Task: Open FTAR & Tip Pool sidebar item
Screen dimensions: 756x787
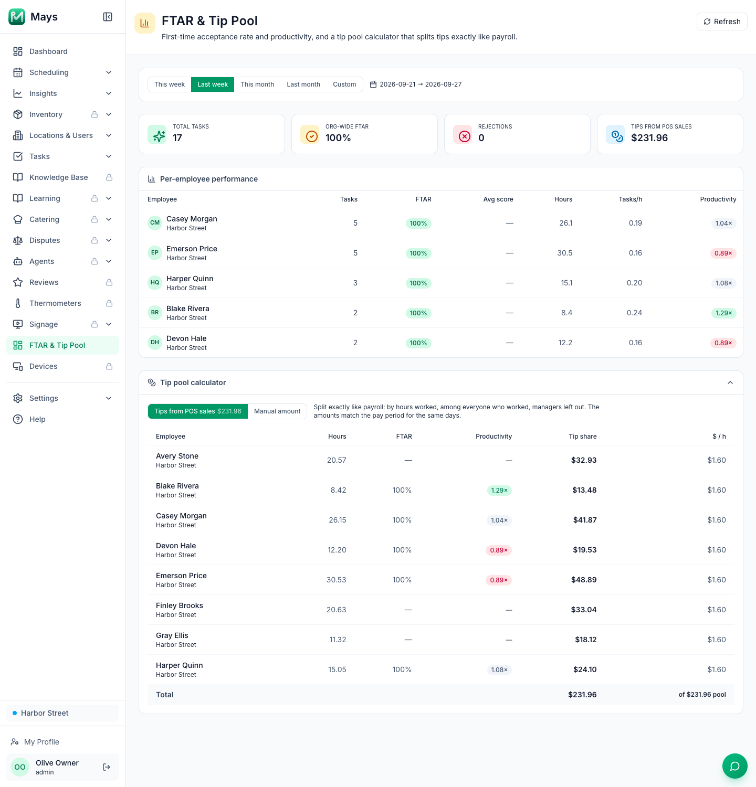Action: pyautogui.click(x=62, y=345)
